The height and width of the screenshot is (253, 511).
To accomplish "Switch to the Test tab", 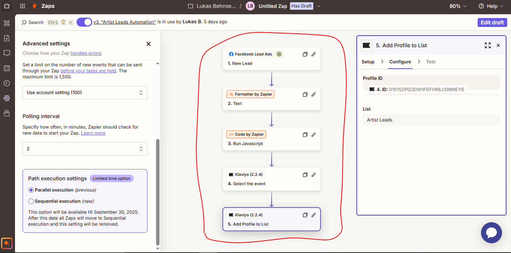I will 431,62.
